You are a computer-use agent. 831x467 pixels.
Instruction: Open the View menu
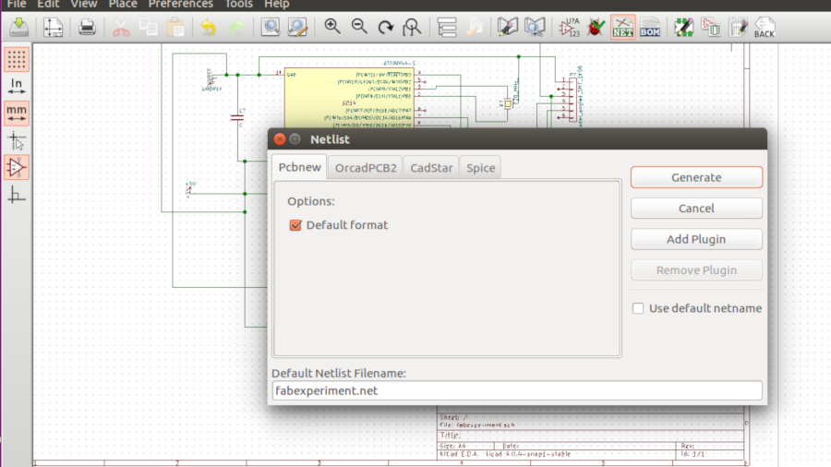click(x=84, y=5)
